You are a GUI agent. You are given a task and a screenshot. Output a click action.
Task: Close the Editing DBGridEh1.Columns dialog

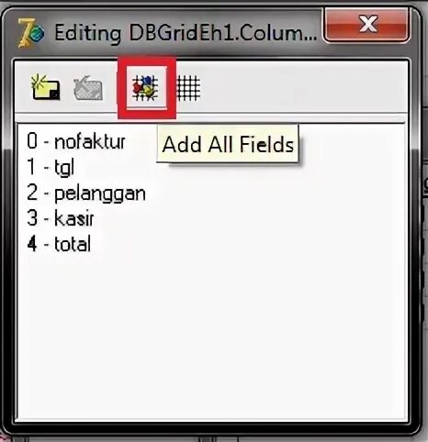pos(367,25)
